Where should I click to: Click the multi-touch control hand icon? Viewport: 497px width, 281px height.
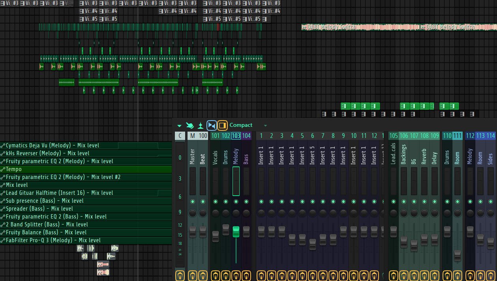tap(190, 126)
